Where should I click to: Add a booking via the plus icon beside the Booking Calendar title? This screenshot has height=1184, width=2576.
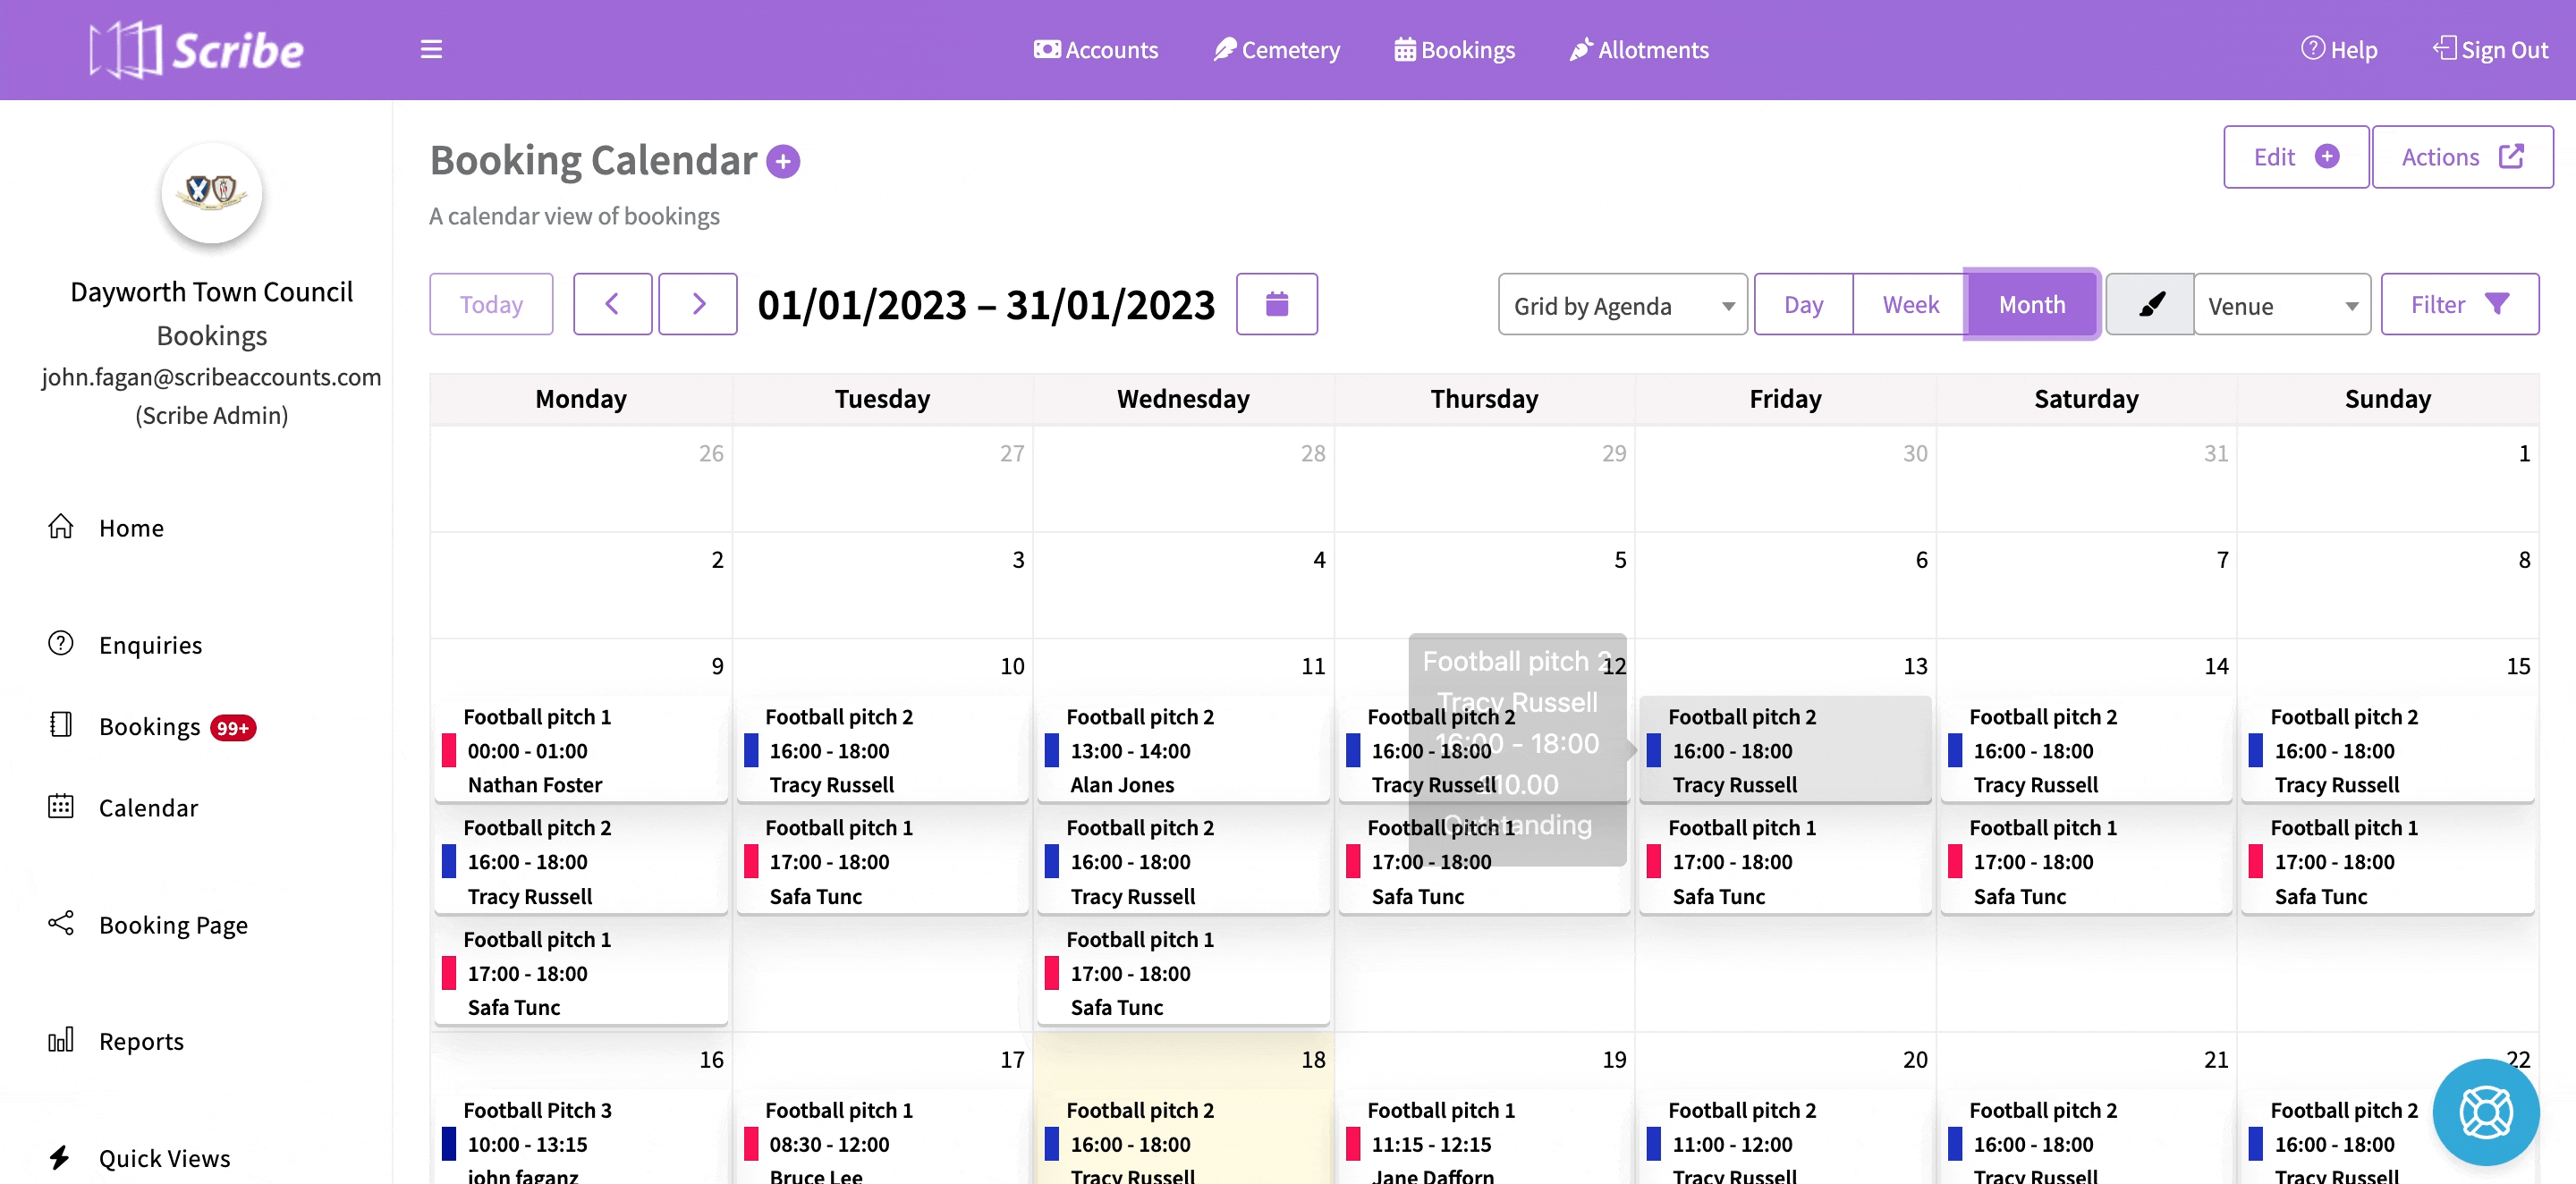click(783, 161)
